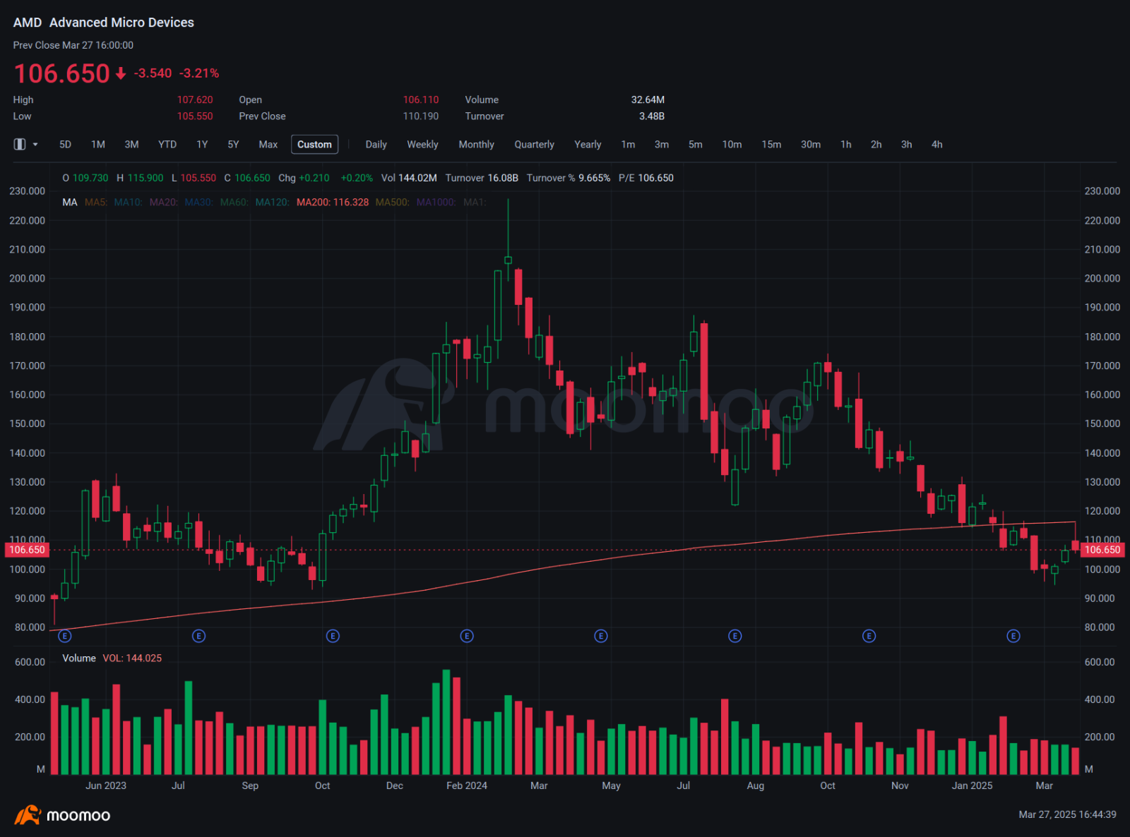The width and height of the screenshot is (1130, 837).
Task: Switch to 2h interval
Action: pos(876,145)
